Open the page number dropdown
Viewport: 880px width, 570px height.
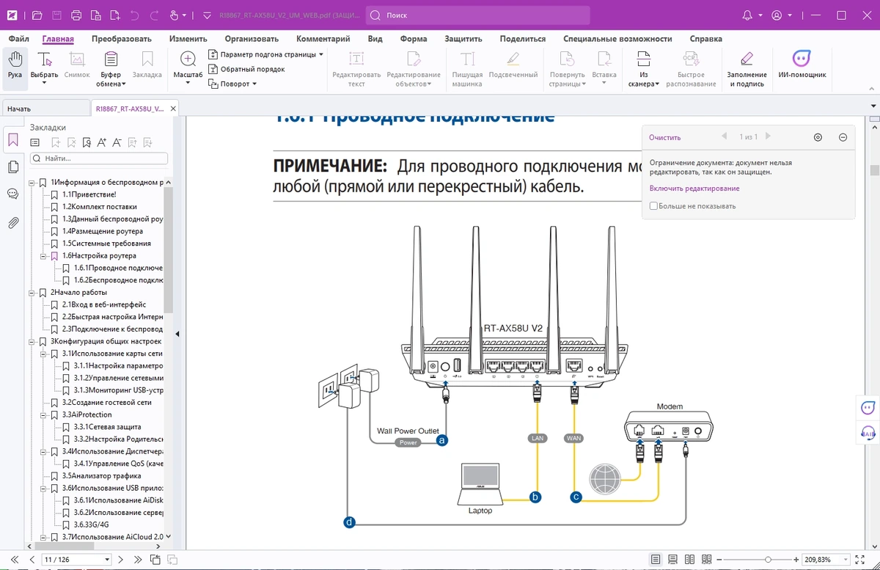[107, 560]
